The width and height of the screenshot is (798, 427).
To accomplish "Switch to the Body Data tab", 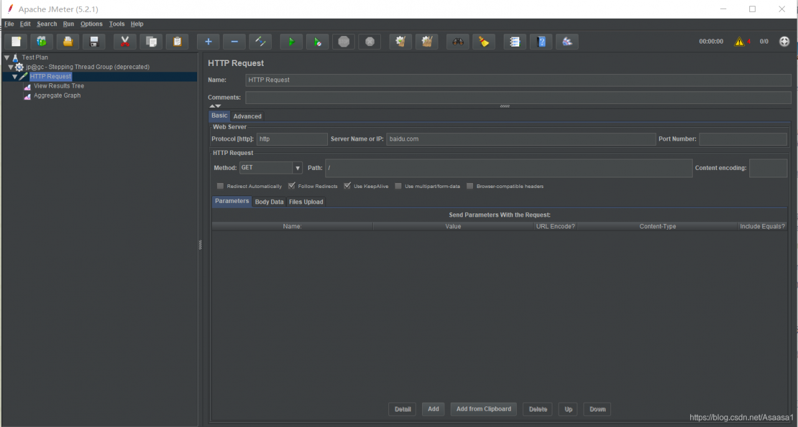I will click(x=269, y=202).
